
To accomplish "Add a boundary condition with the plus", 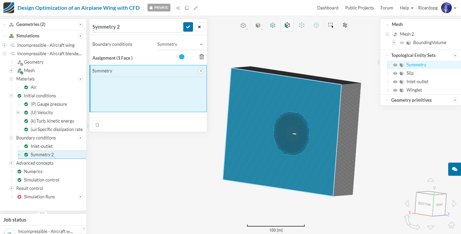I will pos(80,138).
